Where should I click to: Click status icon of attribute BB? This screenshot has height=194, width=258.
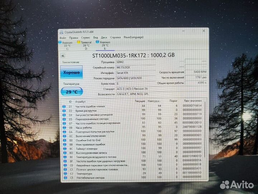point(65,144)
